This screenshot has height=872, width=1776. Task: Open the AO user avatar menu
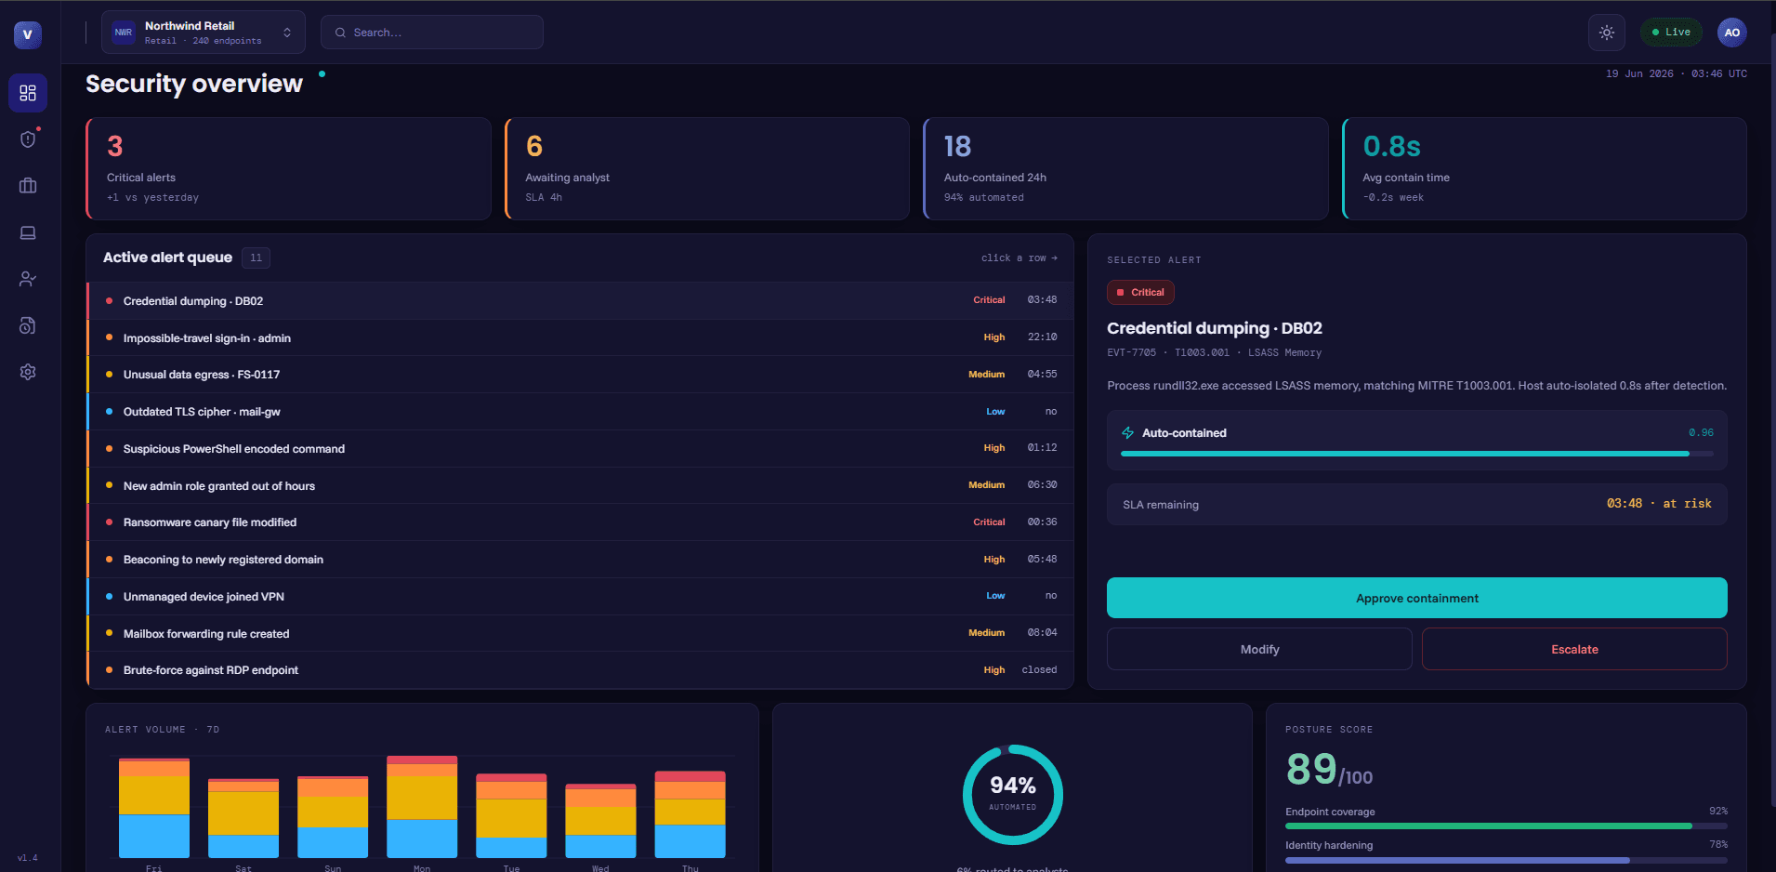coord(1732,33)
